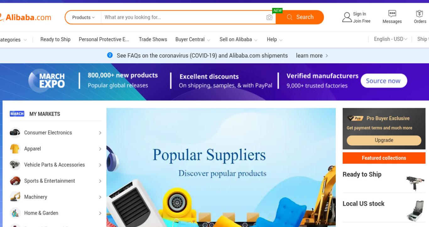Open the Orders icon
Viewport: 429px width, 227px height.
click(420, 14)
